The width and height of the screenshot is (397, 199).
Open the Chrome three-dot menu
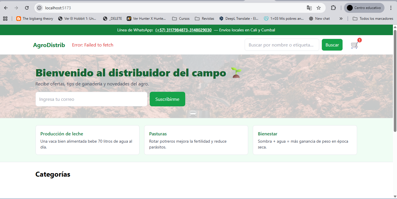pyautogui.click(x=391, y=8)
